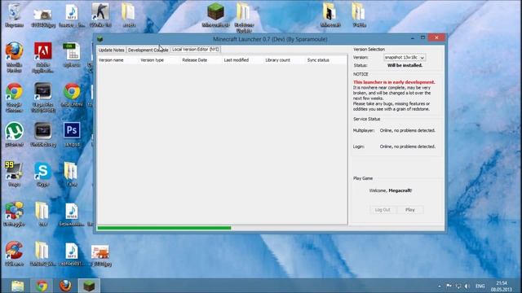Image resolution: width=522 pixels, height=293 pixels.
Task: Click the Minecraft Launcher title bar icon
Action: click(100, 39)
